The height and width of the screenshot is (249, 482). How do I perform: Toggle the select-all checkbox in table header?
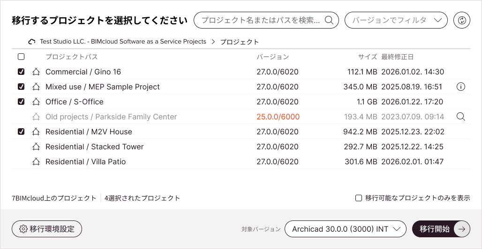click(21, 57)
